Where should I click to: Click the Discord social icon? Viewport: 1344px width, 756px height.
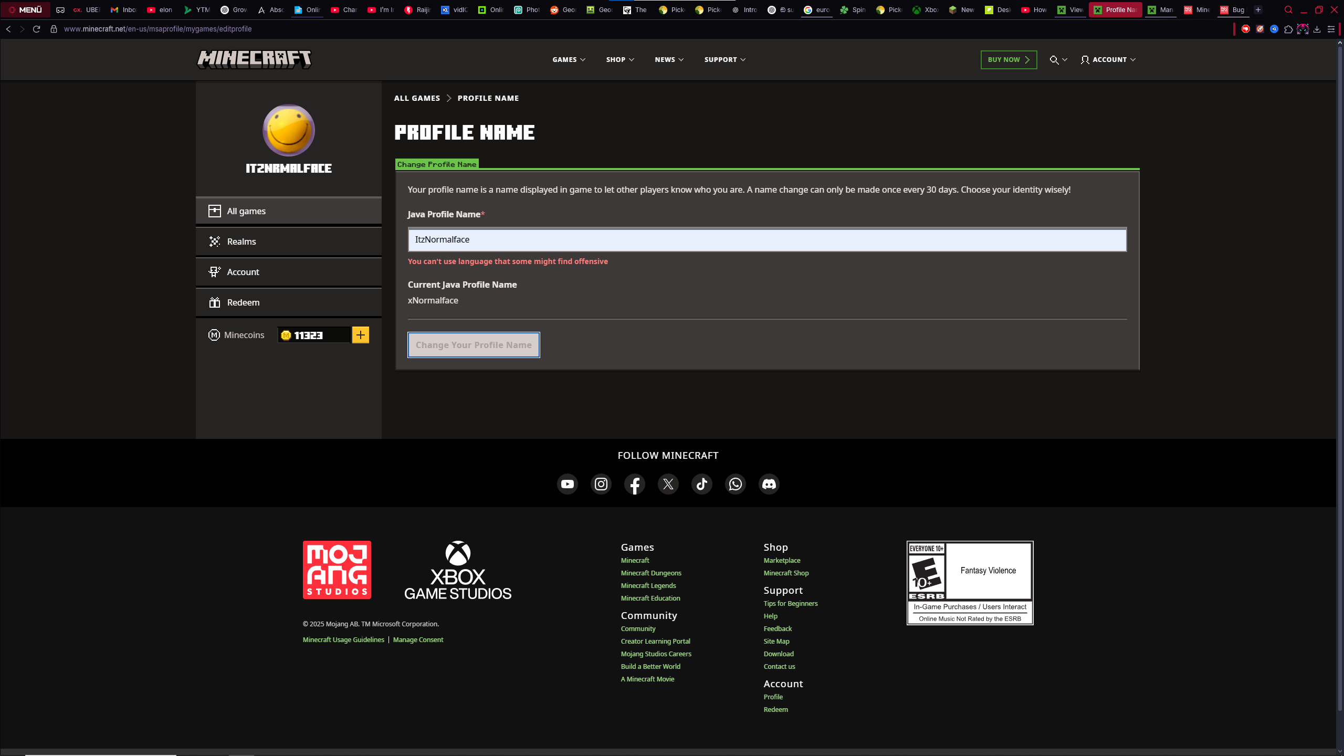(769, 484)
